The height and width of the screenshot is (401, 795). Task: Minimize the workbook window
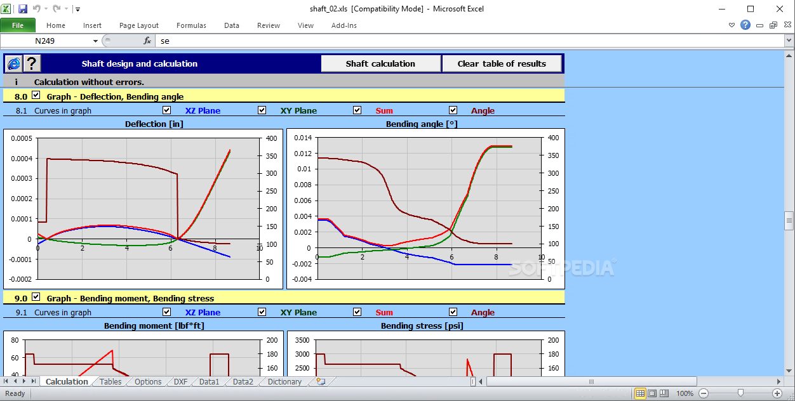[761, 25]
